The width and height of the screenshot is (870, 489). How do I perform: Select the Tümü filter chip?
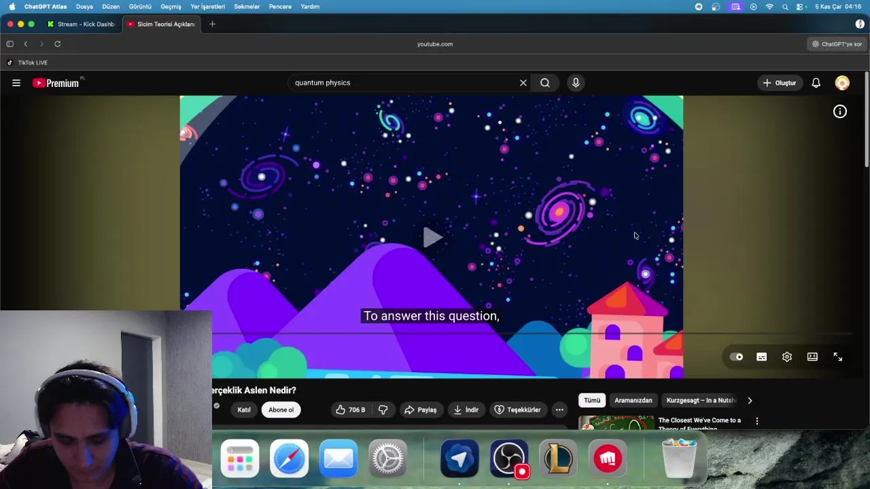click(592, 400)
